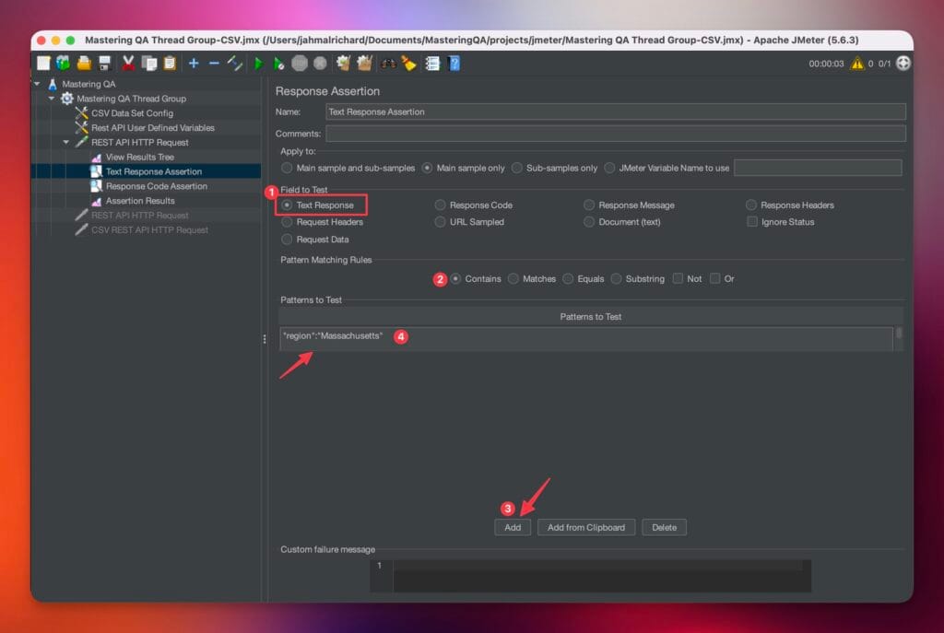This screenshot has width=944, height=633.
Task: Click the Comments input field
Action: tap(615, 134)
